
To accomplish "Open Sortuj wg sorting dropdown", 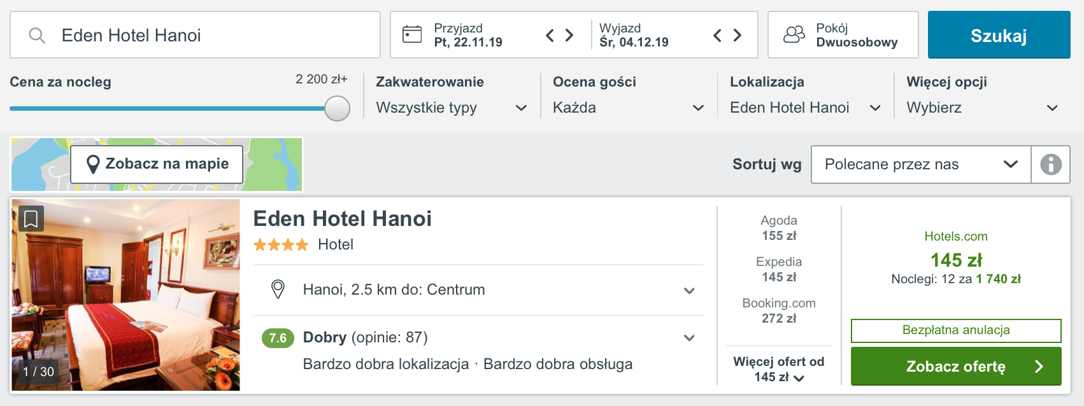I will (921, 164).
